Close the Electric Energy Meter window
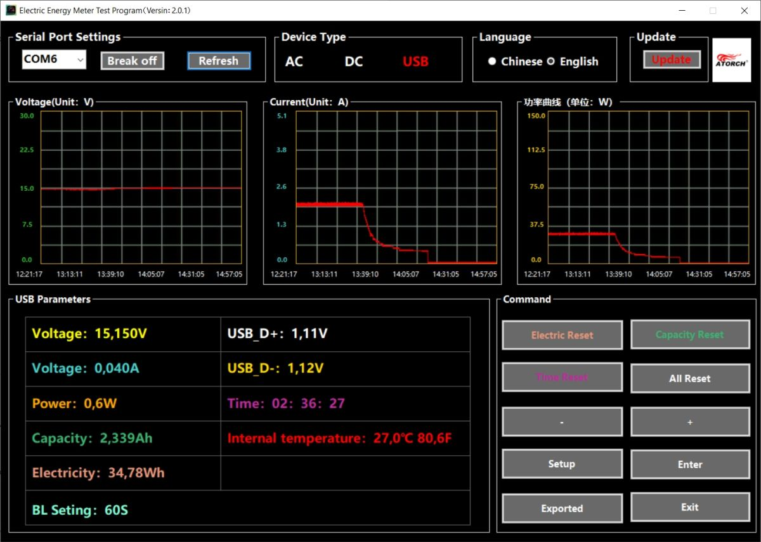 pyautogui.click(x=744, y=10)
